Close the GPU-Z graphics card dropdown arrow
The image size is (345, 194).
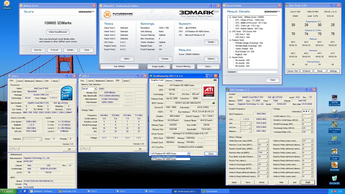[188, 154]
